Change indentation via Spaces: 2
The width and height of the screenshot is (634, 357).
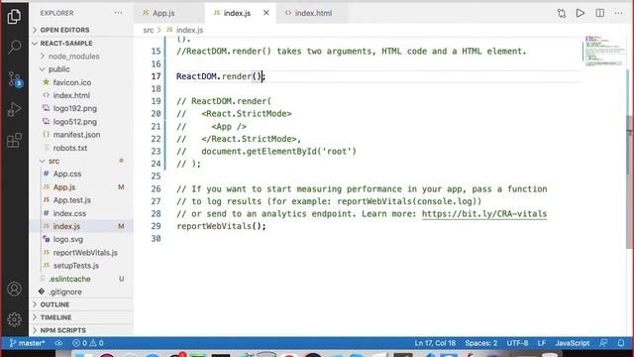pos(480,343)
